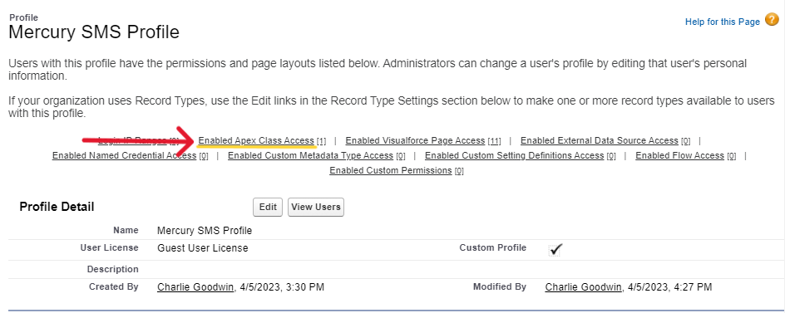This screenshot has height=313, width=785.
Task: Click the Description field label
Action: 112,269
